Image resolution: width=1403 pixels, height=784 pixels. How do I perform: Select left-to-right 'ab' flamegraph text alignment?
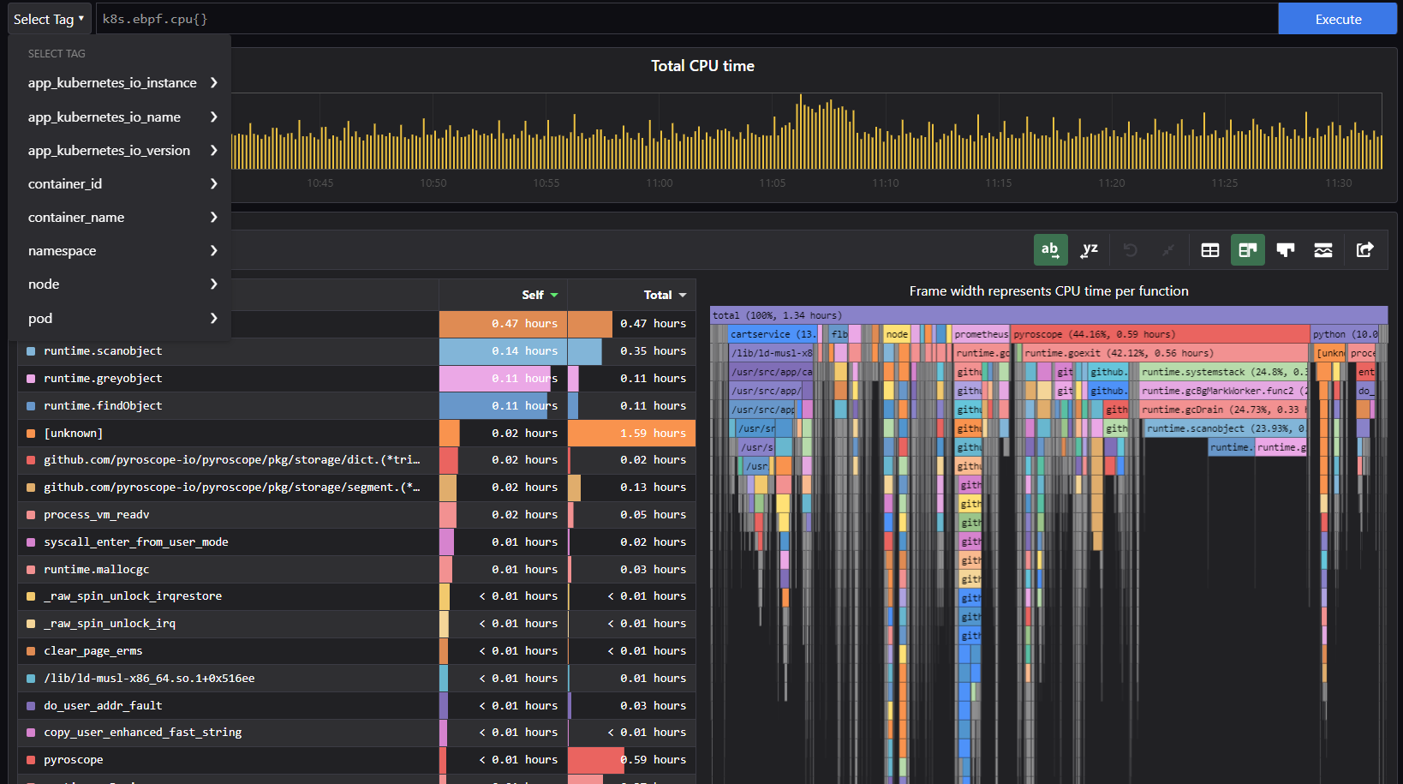pyautogui.click(x=1050, y=250)
